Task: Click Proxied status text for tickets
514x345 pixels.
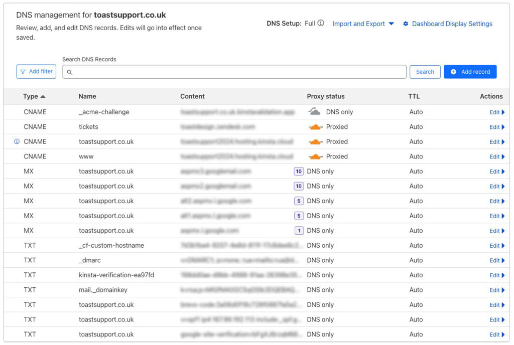Action: coord(337,127)
